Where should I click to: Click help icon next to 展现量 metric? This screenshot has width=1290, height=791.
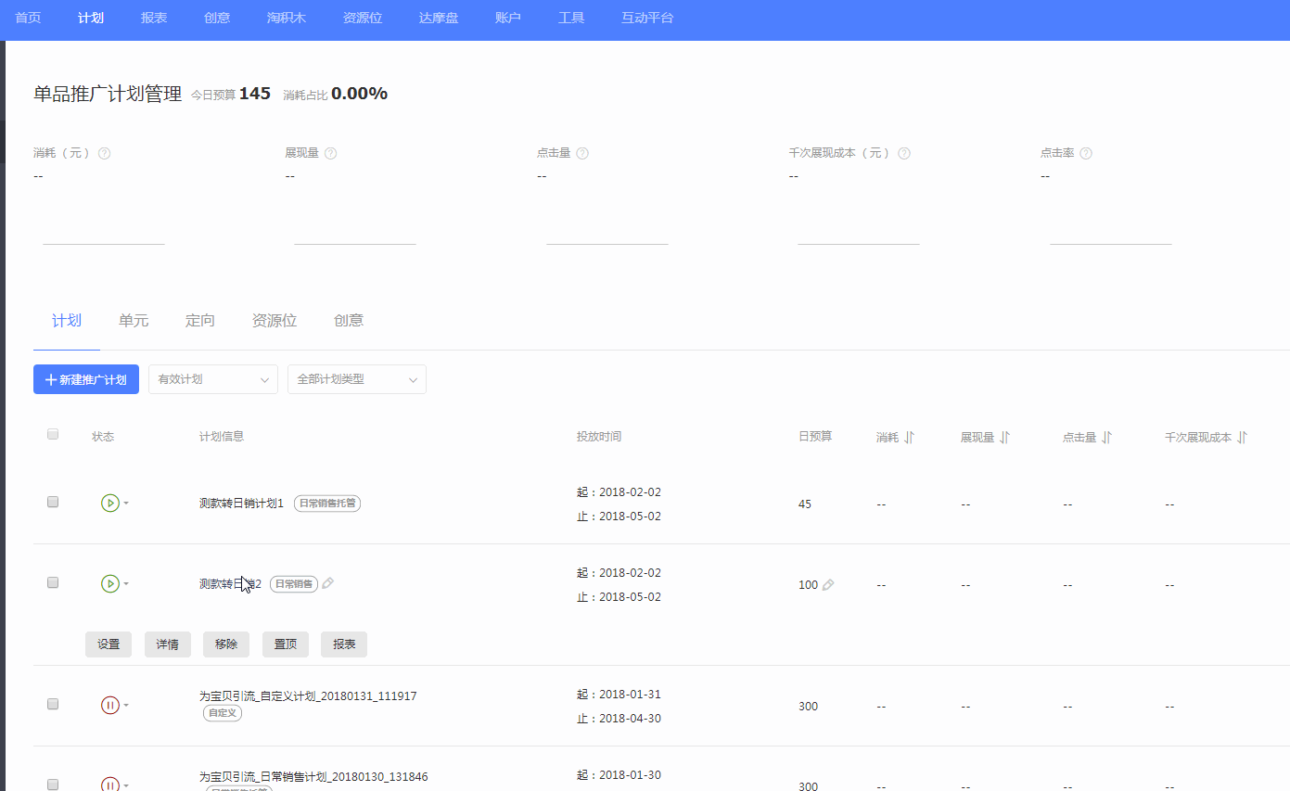coord(330,153)
